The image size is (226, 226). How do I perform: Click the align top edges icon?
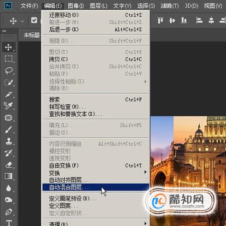click(161, 20)
